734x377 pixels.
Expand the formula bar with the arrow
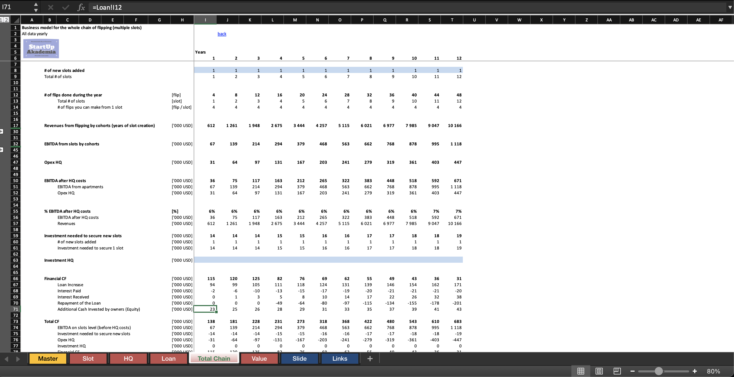point(730,7)
